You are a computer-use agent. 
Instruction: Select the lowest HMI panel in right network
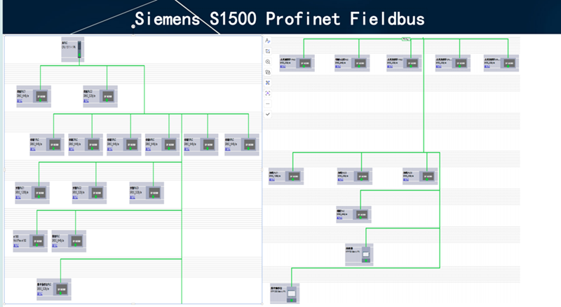(284, 293)
